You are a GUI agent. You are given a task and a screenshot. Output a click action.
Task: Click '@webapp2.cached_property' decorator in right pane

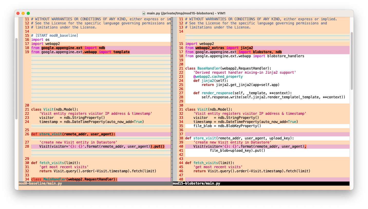[x=218, y=77]
